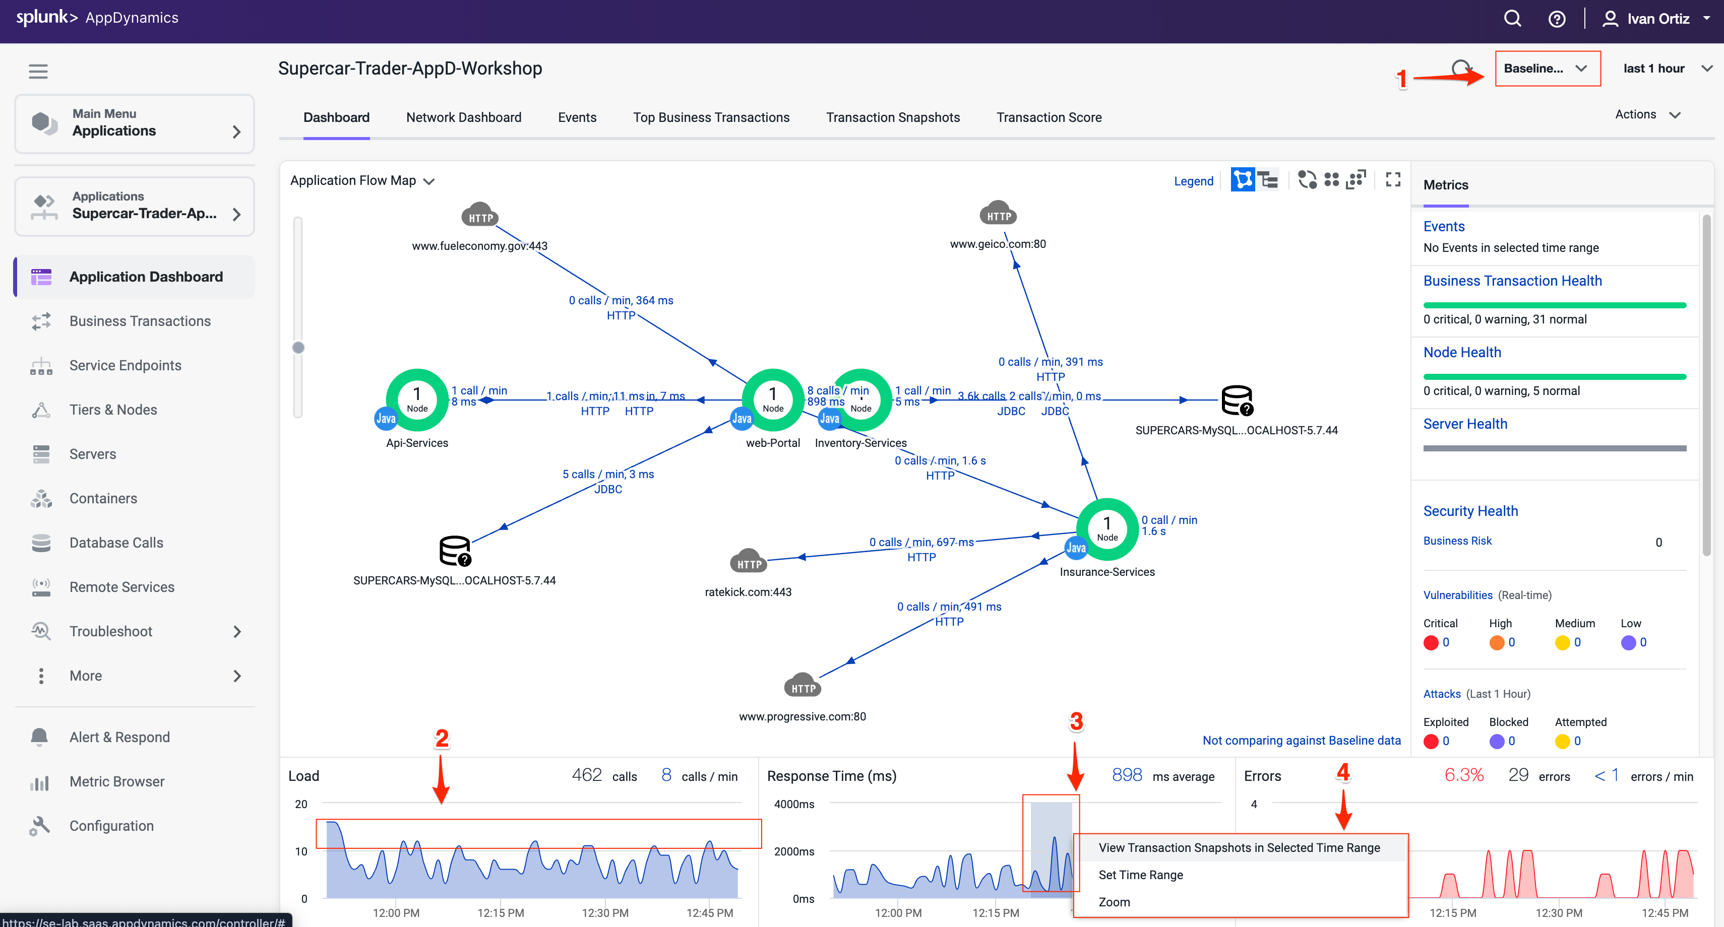Image resolution: width=1724 pixels, height=927 pixels.
Task: Click the Alert & Respond bell icon
Action: click(x=41, y=737)
